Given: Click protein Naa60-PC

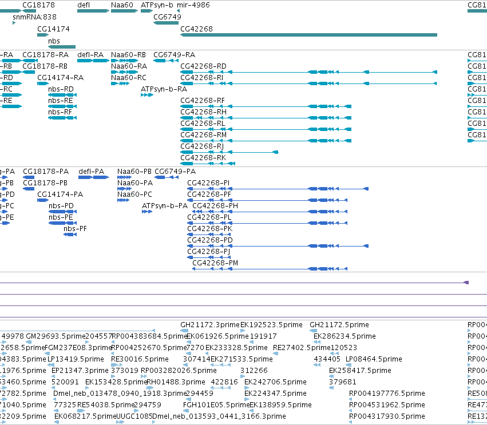Looking at the screenshot, I should 123,200.
